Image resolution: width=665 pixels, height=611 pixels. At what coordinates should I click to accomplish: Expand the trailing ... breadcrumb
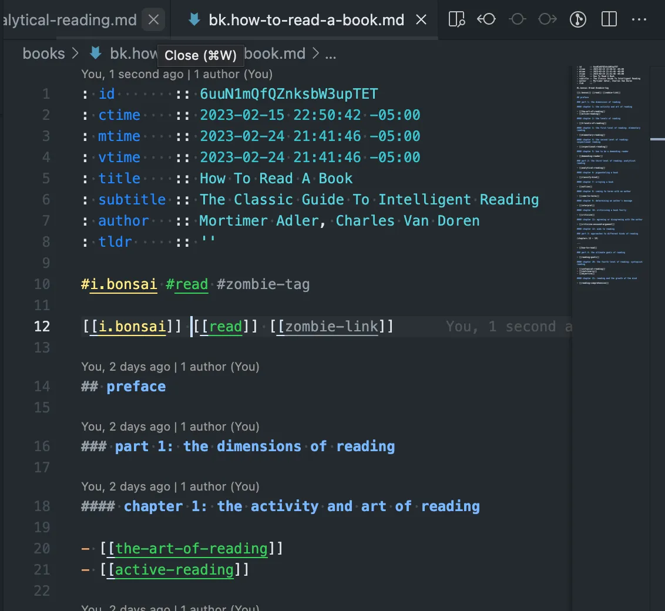click(x=330, y=53)
